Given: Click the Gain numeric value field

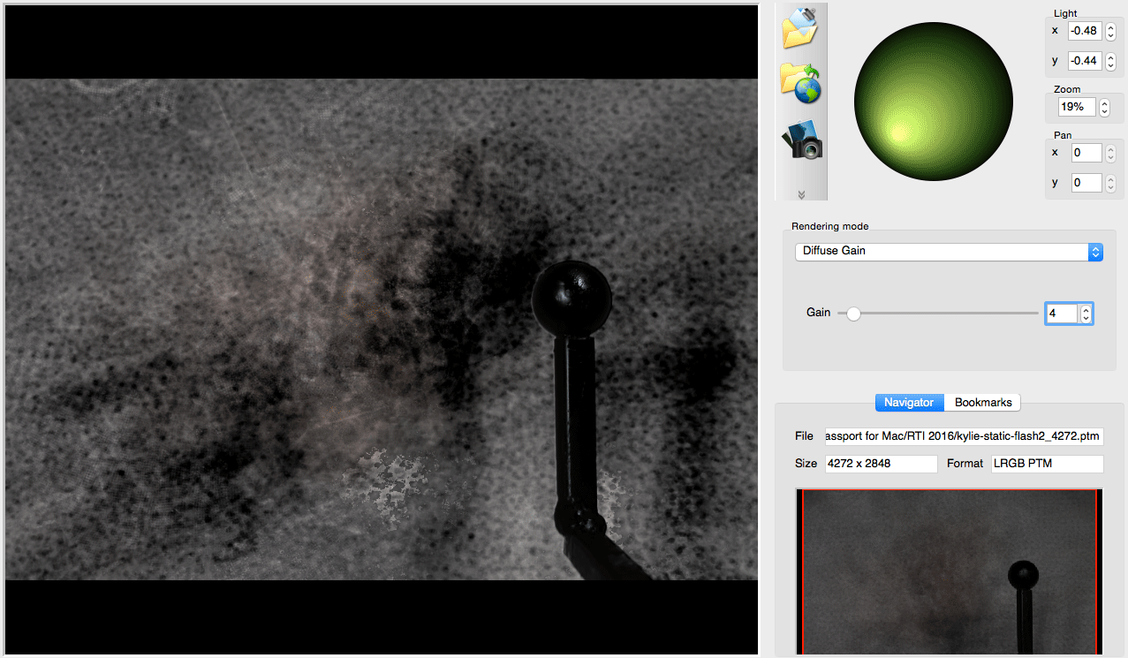Looking at the screenshot, I should click(x=1062, y=314).
